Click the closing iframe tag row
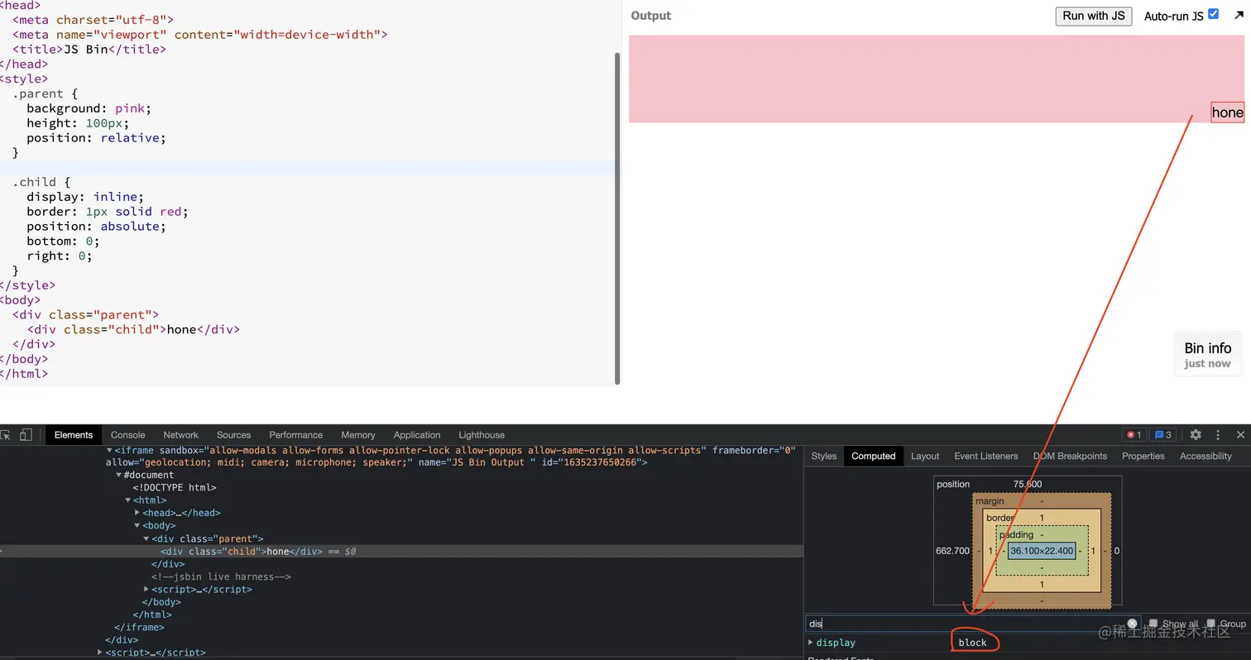Image resolution: width=1251 pixels, height=660 pixels. pos(137,627)
